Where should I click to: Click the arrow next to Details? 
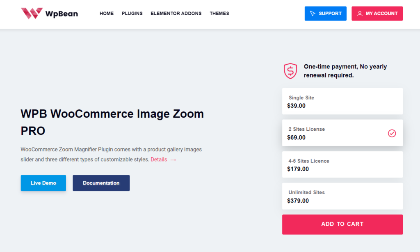click(x=173, y=160)
